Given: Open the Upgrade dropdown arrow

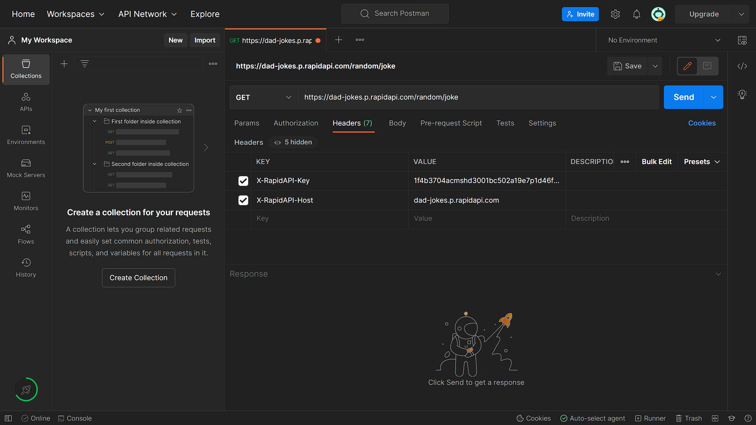Looking at the screenshot, I should (x=741, y=14).
